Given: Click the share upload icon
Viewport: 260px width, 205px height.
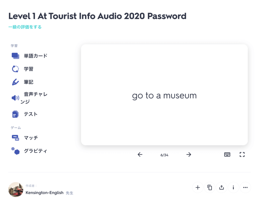Looking at the screenshot, I should [x=222, y=187].
